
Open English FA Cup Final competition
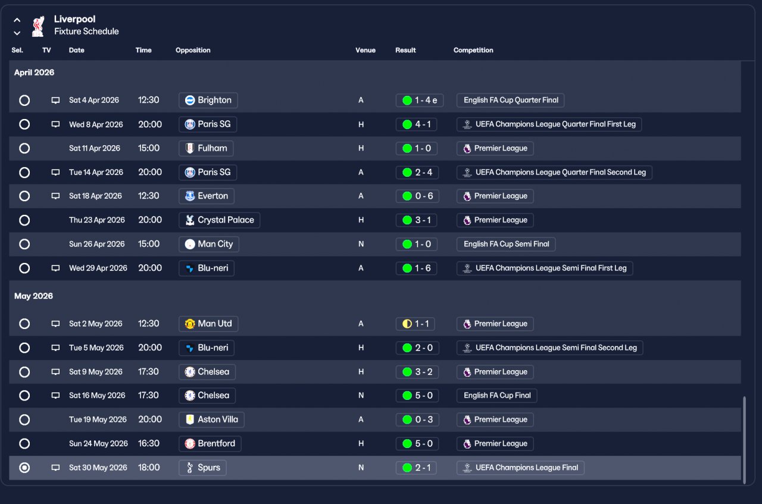[x=497, y=396]
